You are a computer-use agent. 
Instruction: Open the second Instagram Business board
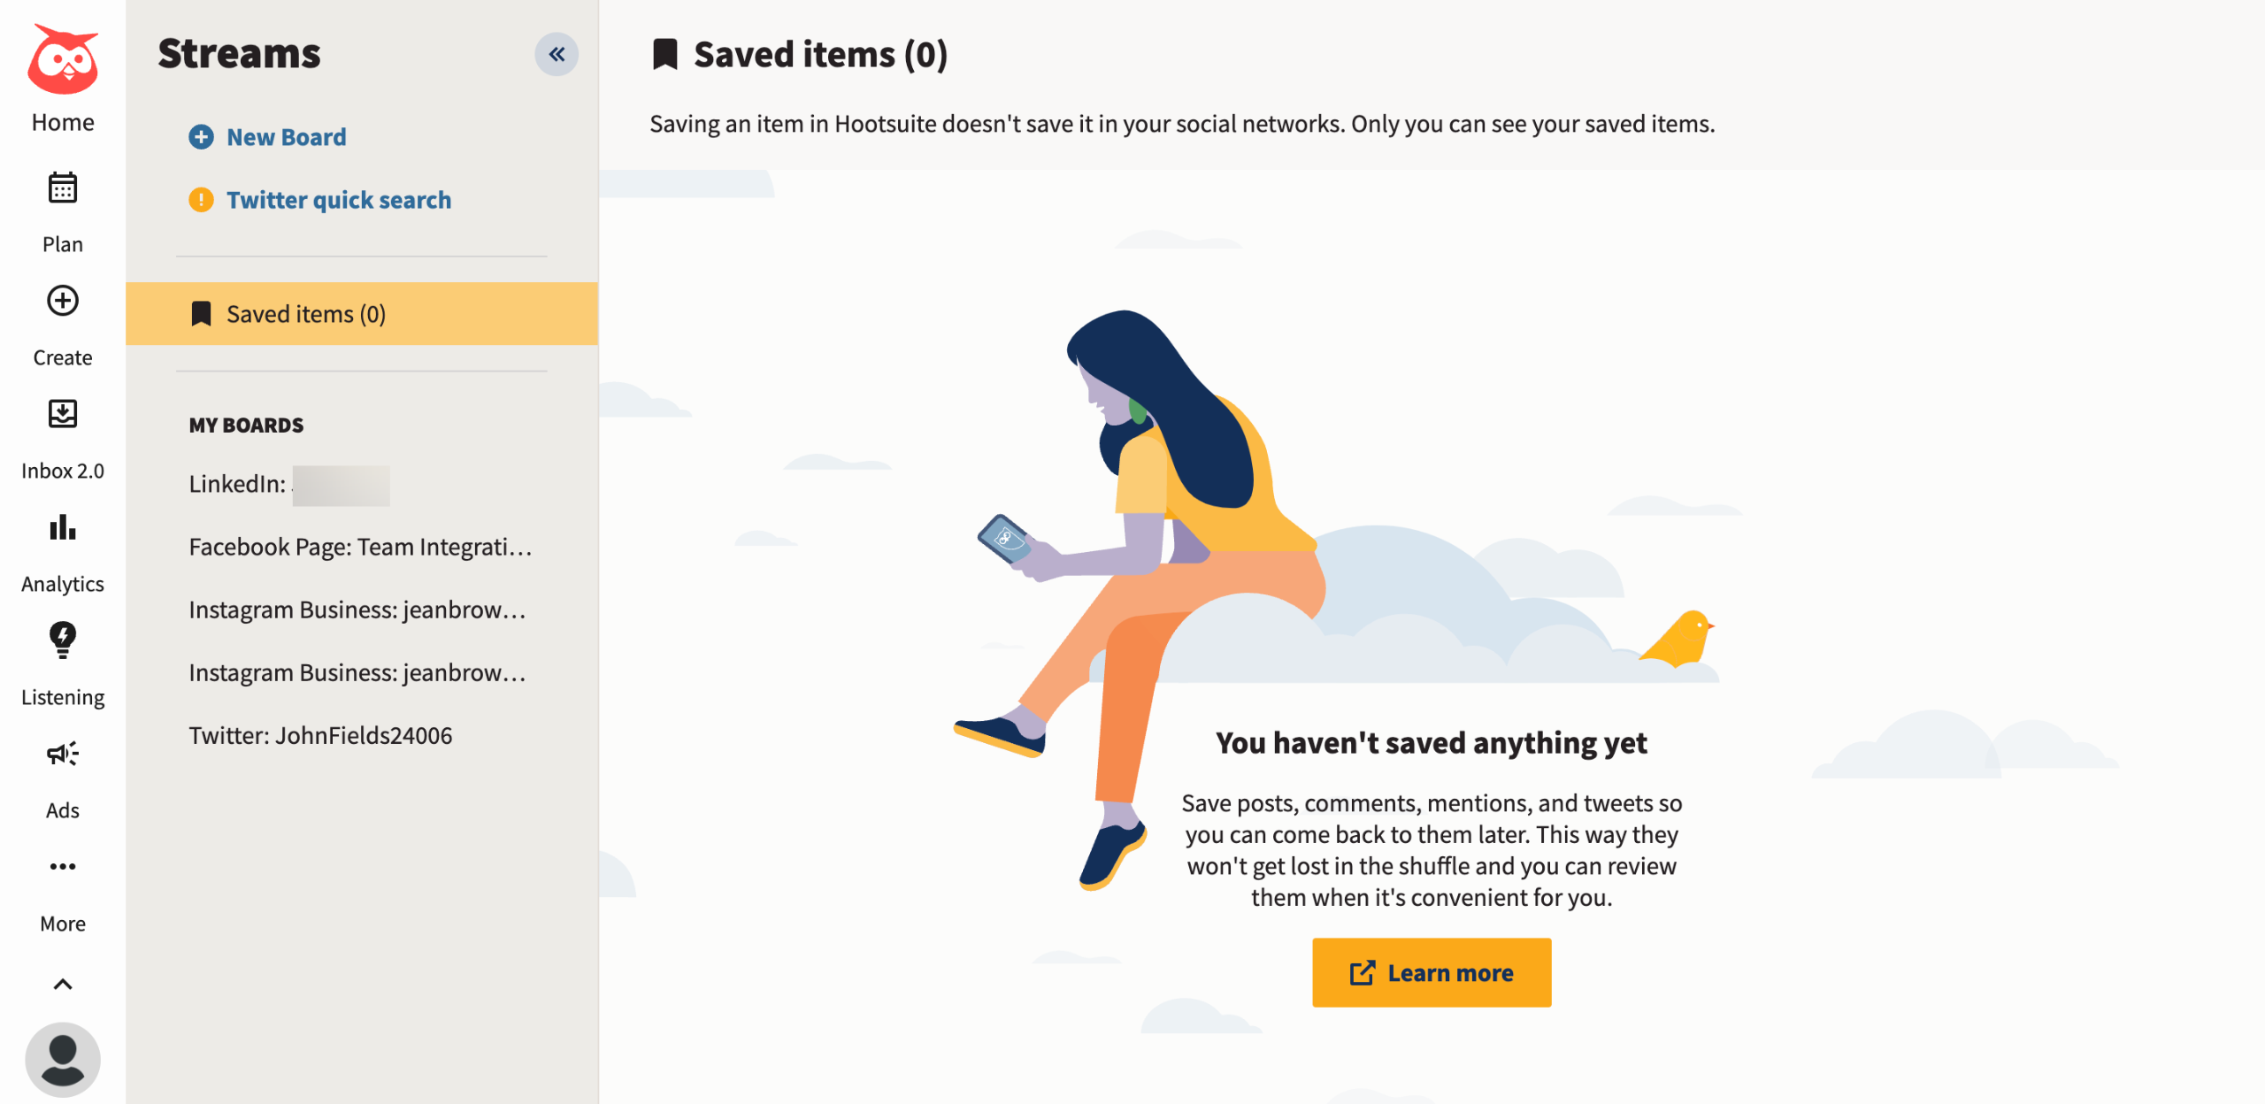point(358,672)
